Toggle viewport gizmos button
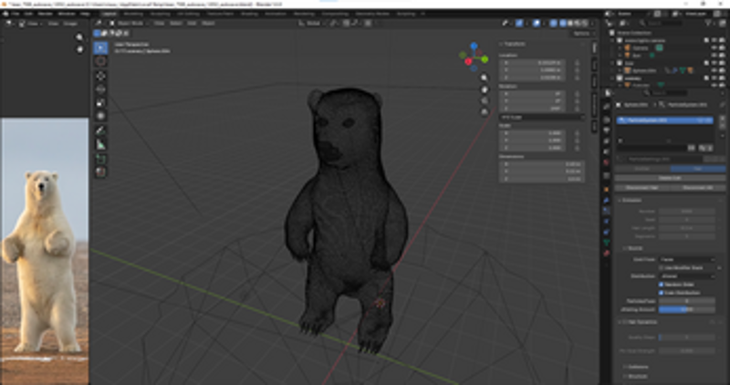Image resolution: width=730 pixels, height=385 pixels. [518, 24]
